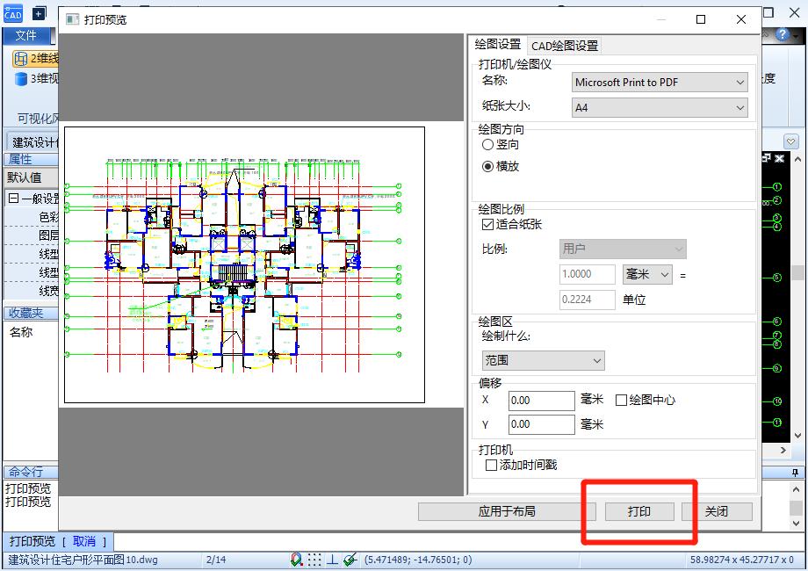Select the 2维线 wireframe view icon
Viewport: 808px width, 571px height.
(x=20, y=59)
